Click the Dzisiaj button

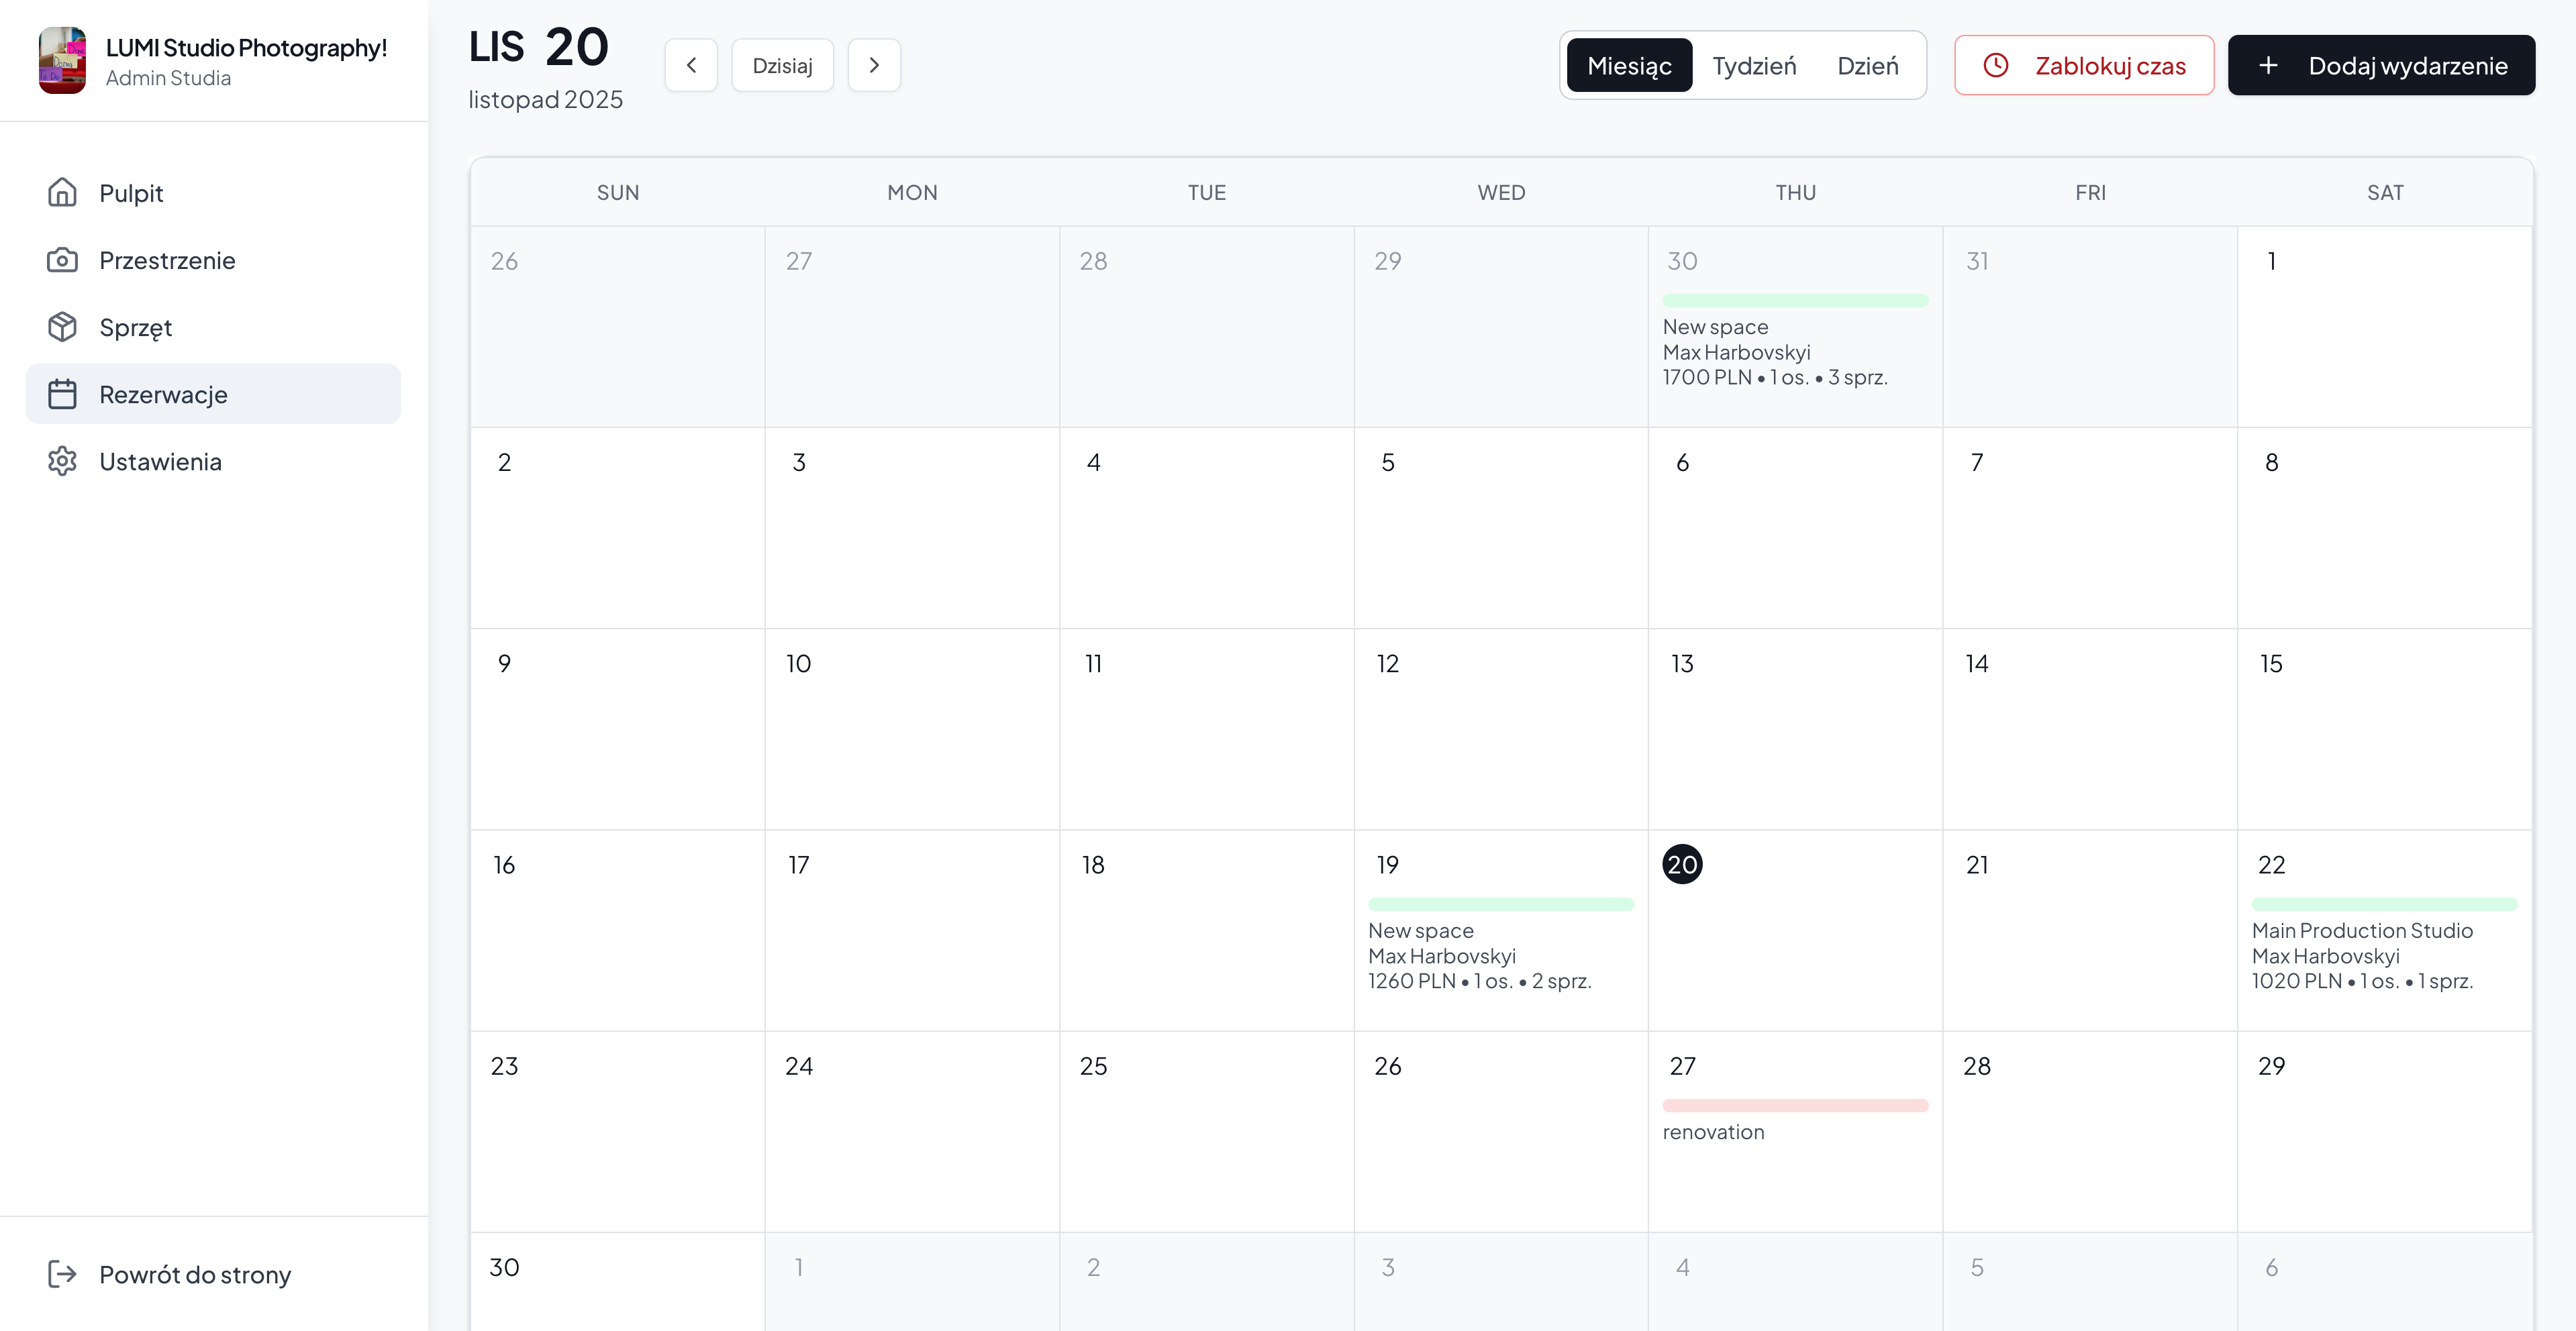point(783,64)
